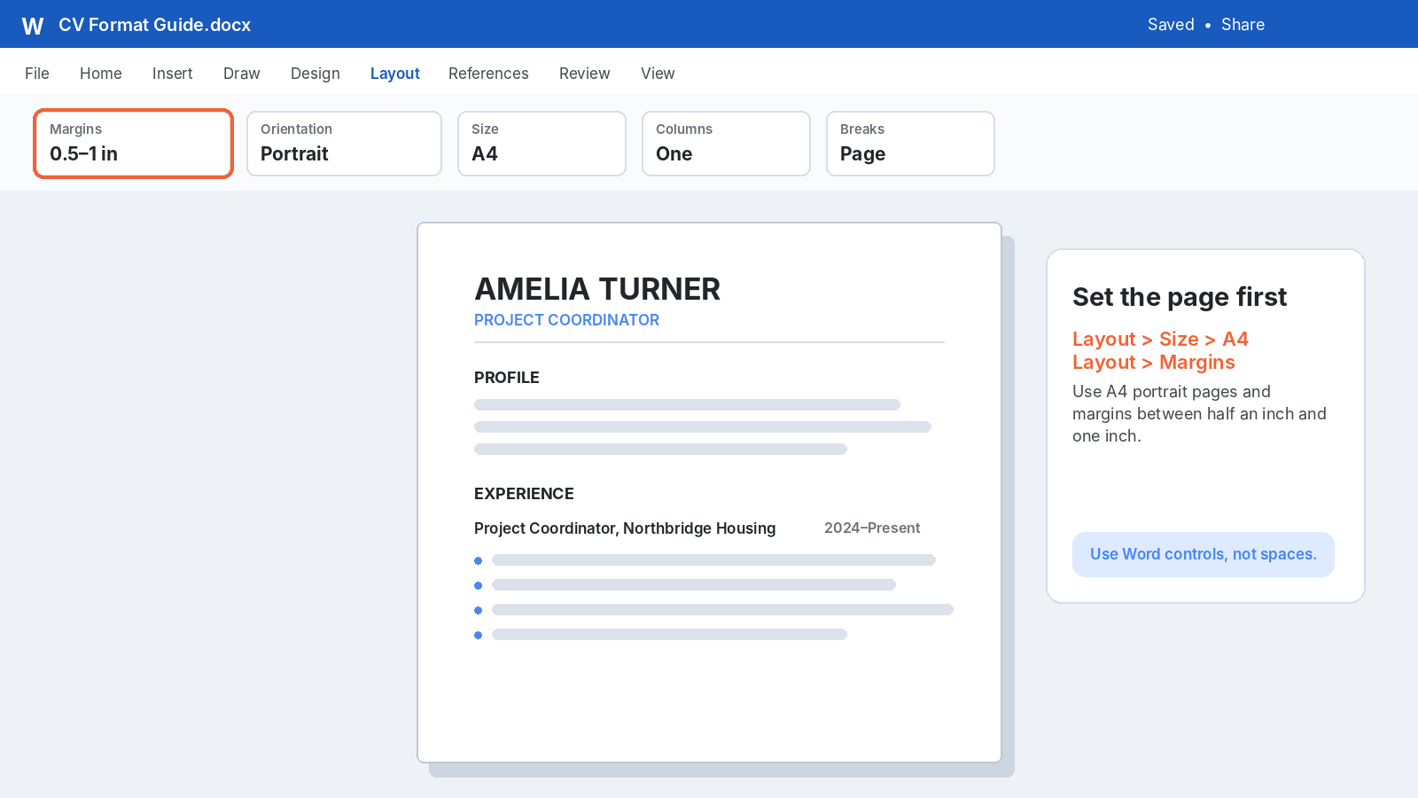
Task: Switch to the Review tab
Action: click(x=585, y=74)
